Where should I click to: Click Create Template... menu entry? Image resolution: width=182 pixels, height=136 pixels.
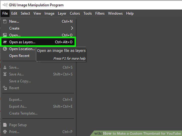[38, 113]
